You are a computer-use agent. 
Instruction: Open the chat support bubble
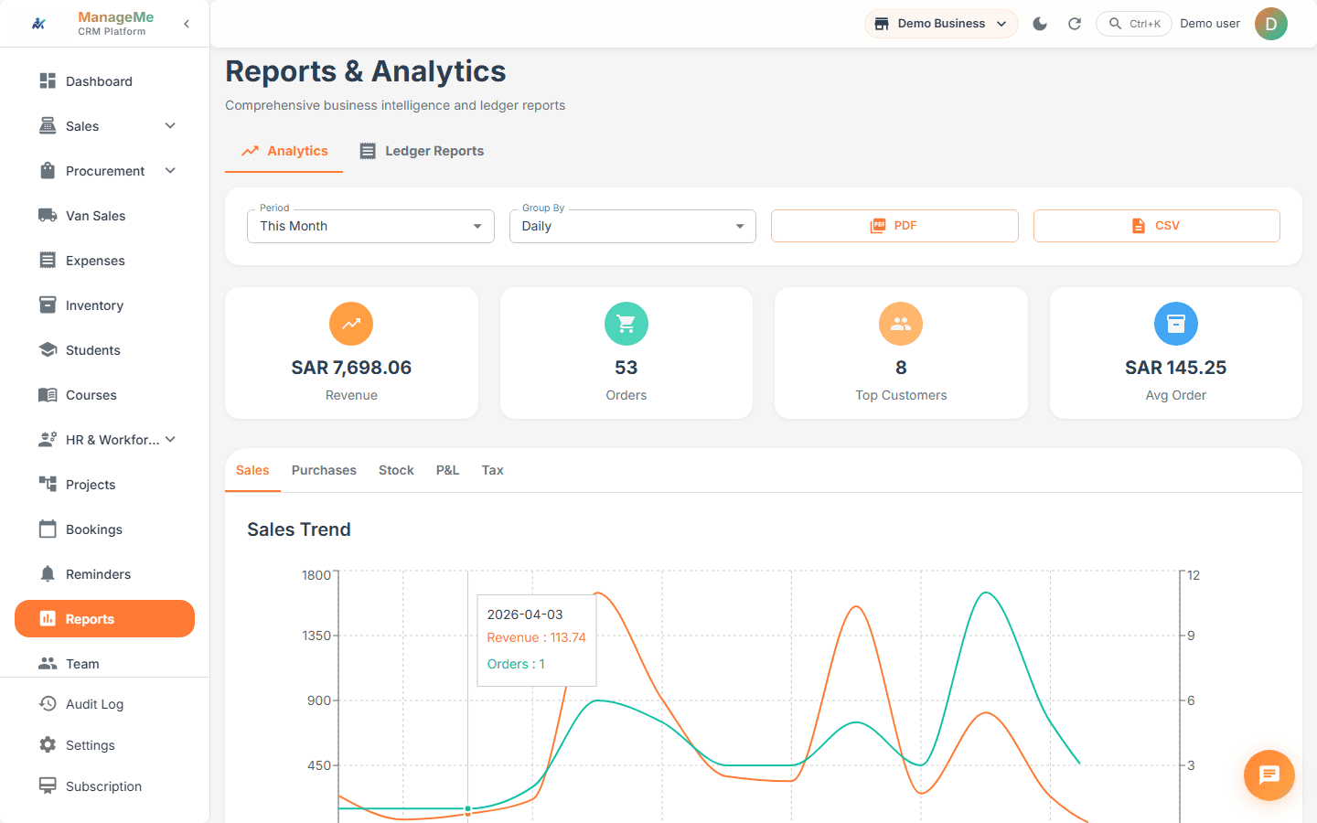point(1269,775)
